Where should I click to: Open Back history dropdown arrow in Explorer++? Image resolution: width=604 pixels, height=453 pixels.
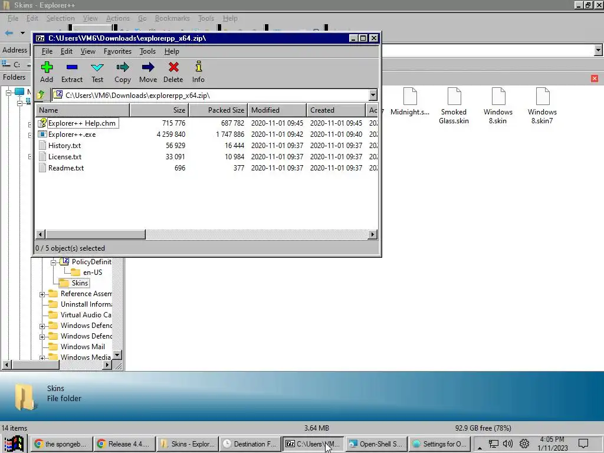click(x=23, y=33)
